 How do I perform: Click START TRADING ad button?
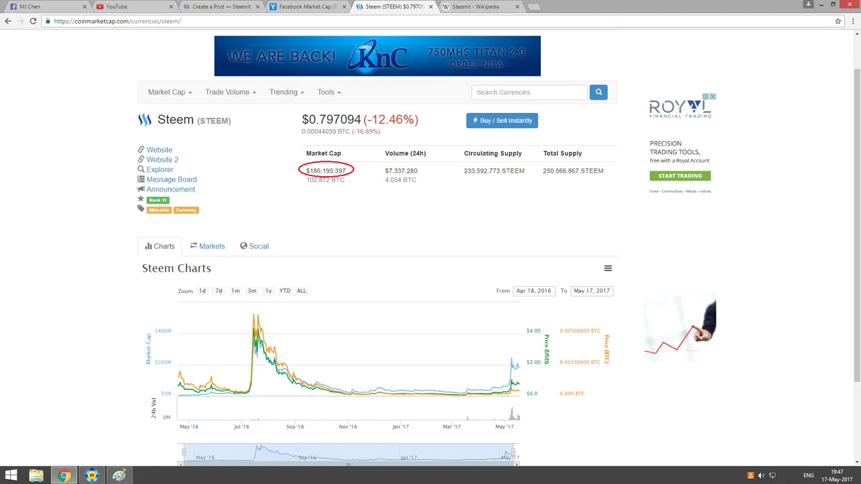pos(680,176)
